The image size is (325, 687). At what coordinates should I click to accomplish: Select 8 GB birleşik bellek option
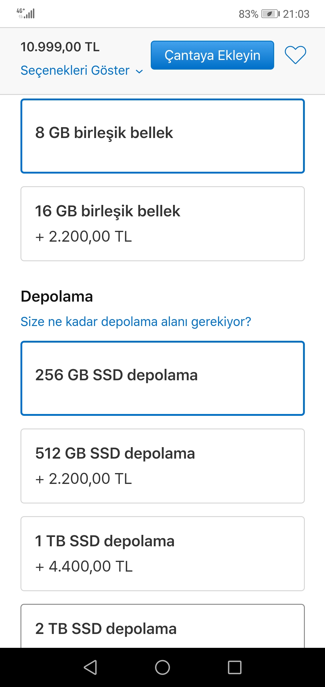(x=162, y=136)
